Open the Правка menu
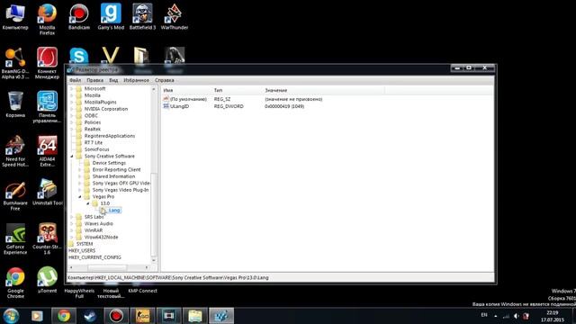This screenshot has width=576, height=324. (x=94, y=80)
